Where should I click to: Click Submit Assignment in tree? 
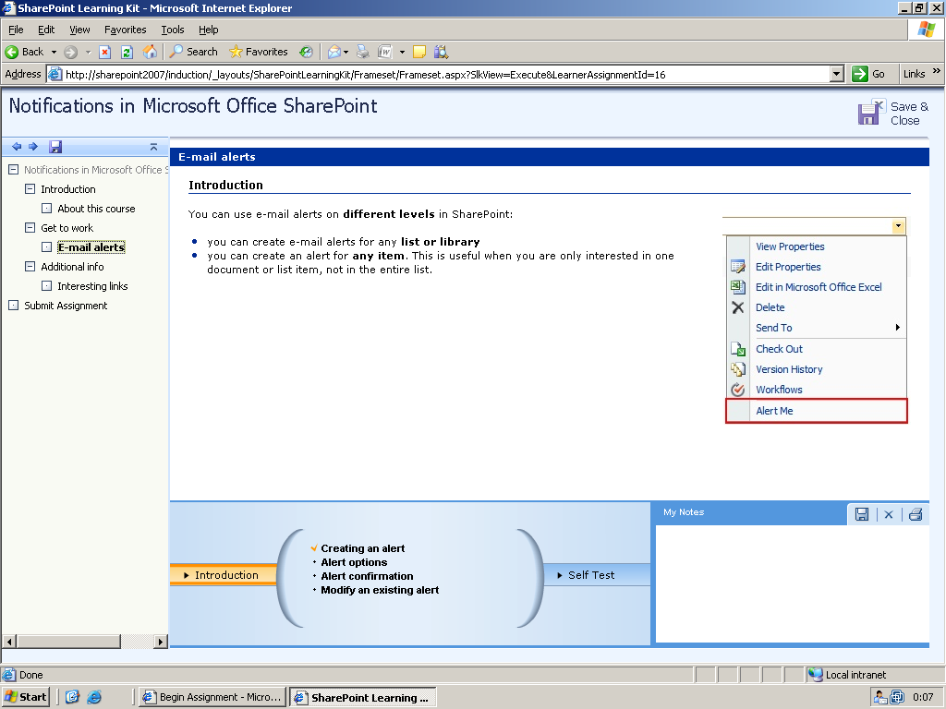[x=66, y=305]
